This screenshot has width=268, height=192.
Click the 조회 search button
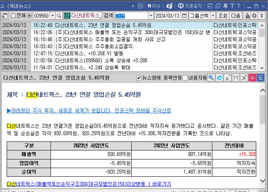pos(223,16)
